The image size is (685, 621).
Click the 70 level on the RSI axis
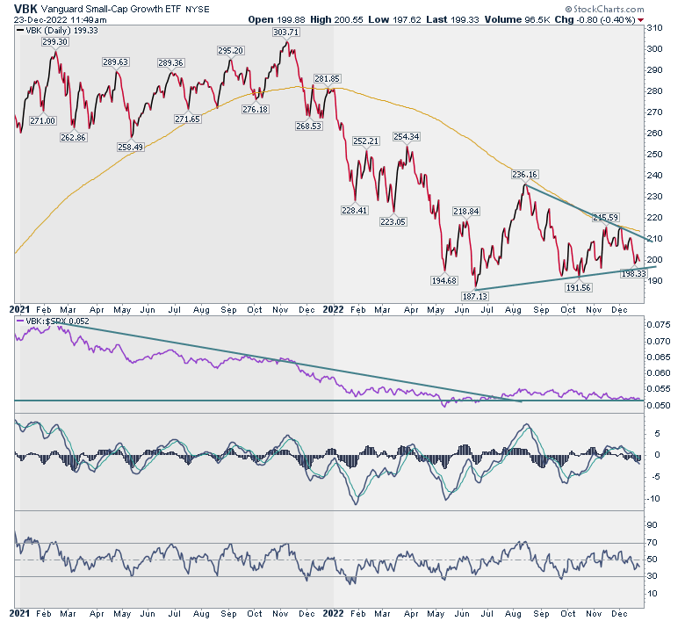click(652, 543)
